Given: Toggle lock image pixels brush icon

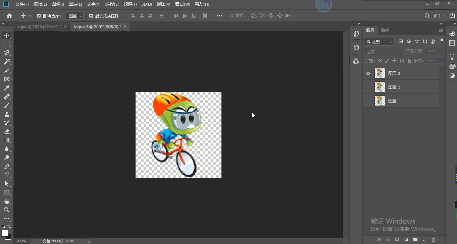Looking at the screenshot, I should pos(387,61).
